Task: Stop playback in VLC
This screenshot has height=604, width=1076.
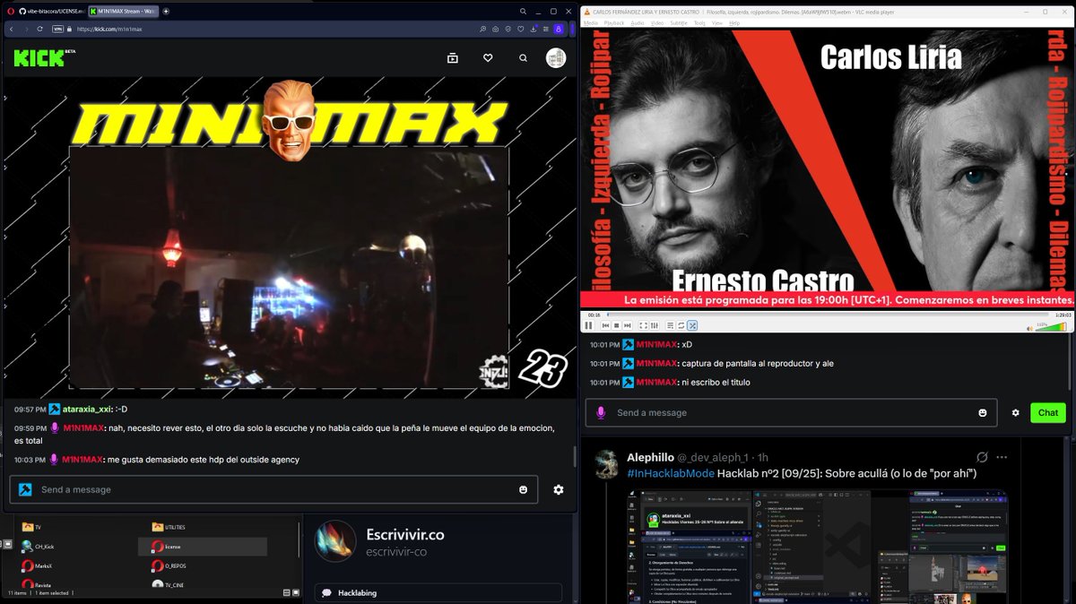Action: [x=616, y=325]
